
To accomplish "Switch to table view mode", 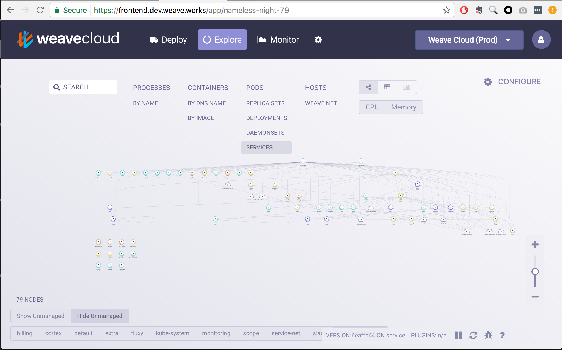I will (387, 87).
